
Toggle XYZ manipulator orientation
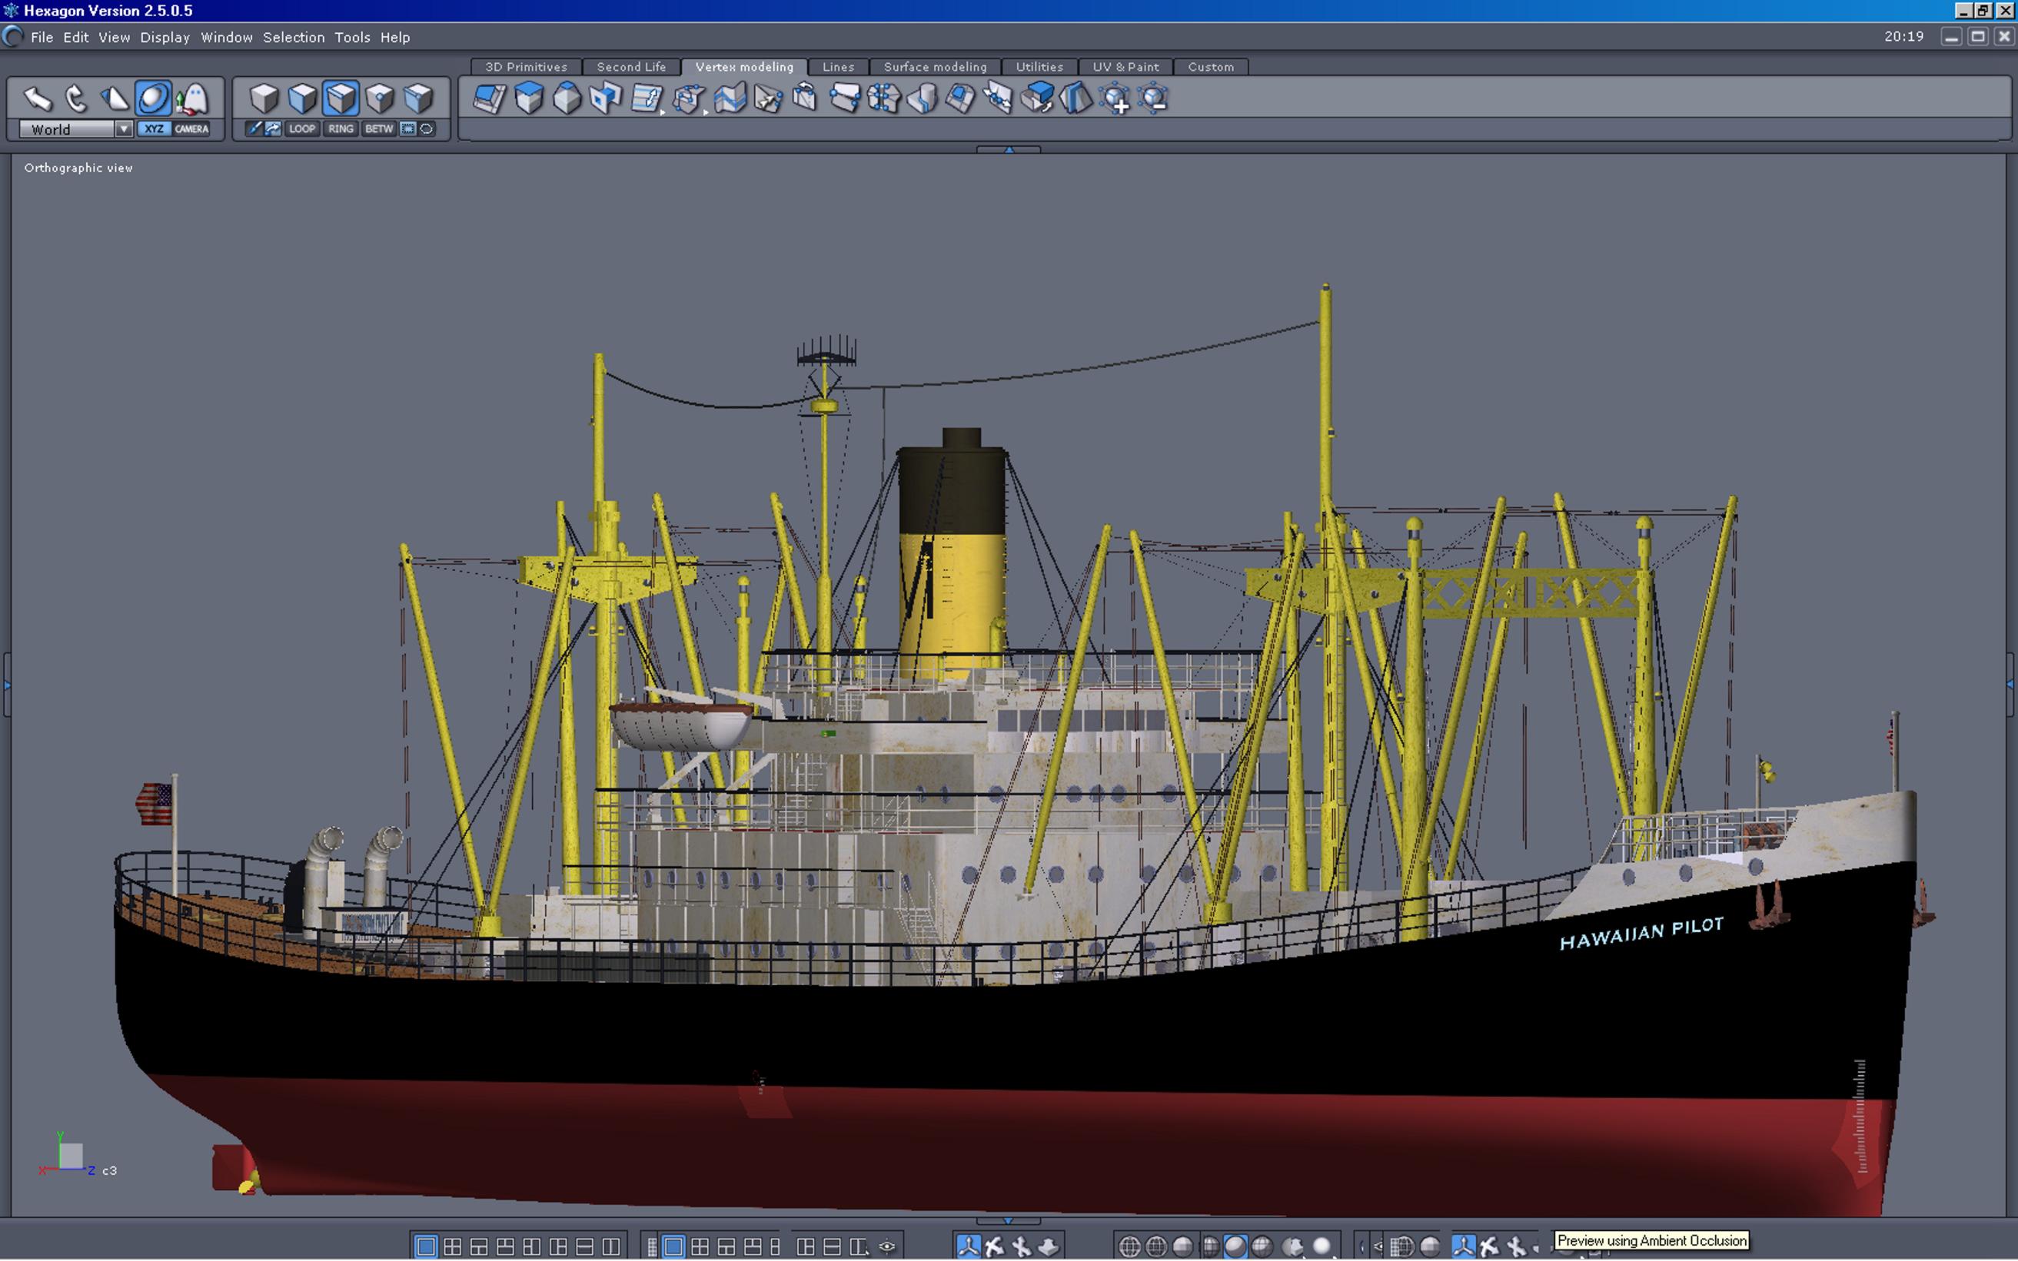point(154,128)
